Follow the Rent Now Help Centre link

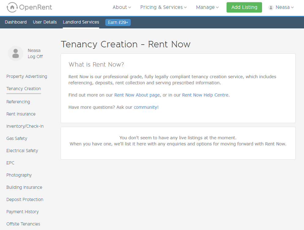pyautogui.click(x=205, y=95)
